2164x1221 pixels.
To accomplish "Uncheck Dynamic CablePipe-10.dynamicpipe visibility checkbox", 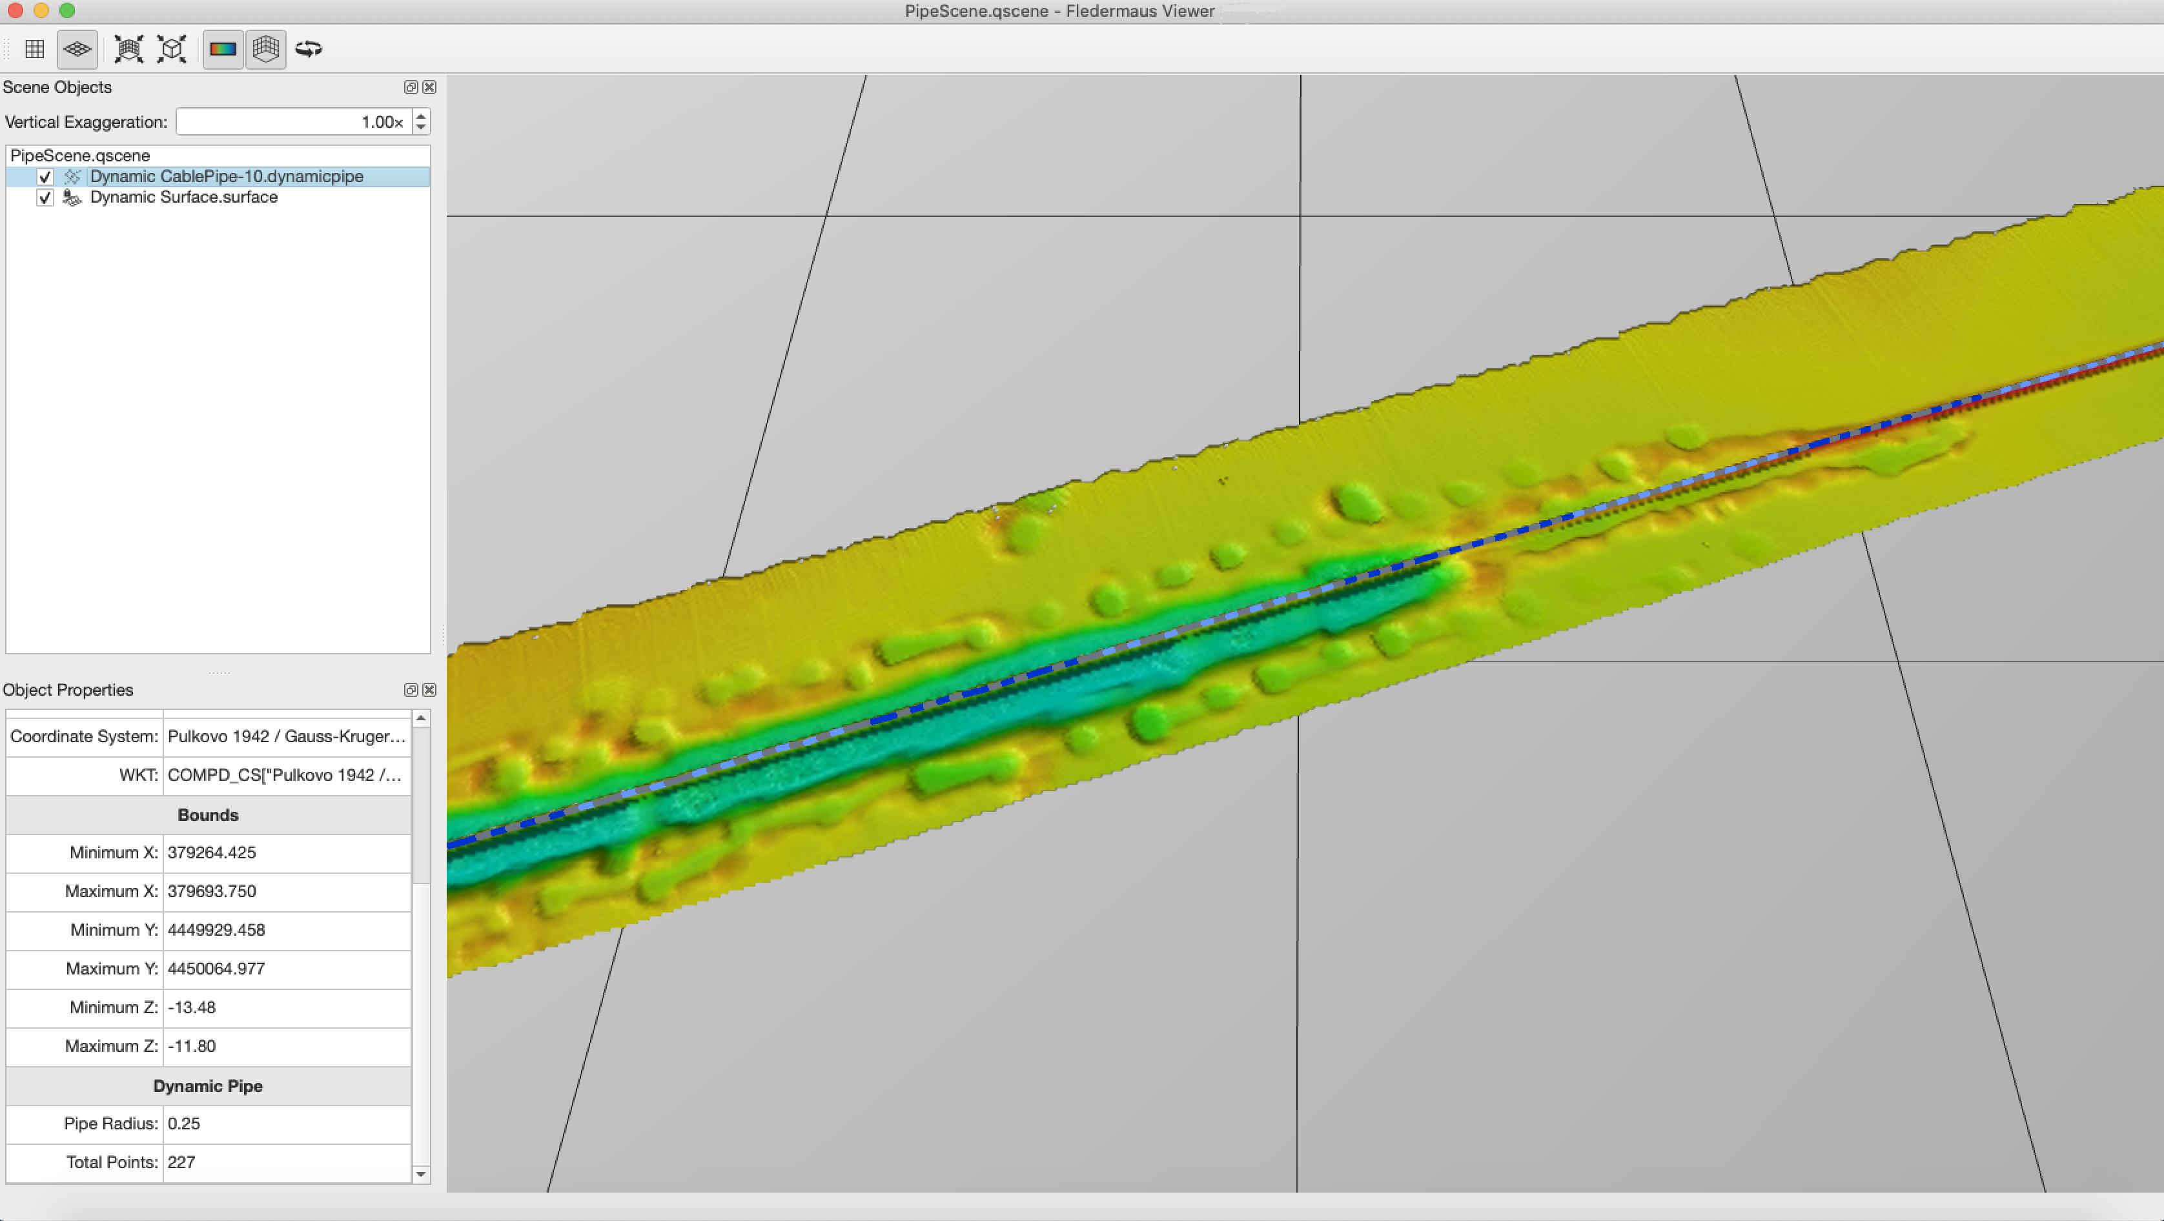I will 45,177.
